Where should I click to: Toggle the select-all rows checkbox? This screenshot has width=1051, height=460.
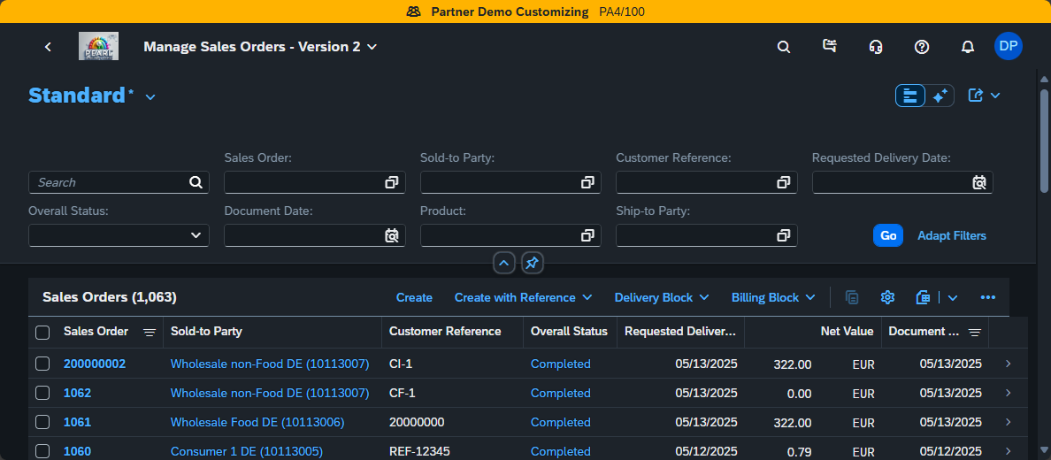42,332
